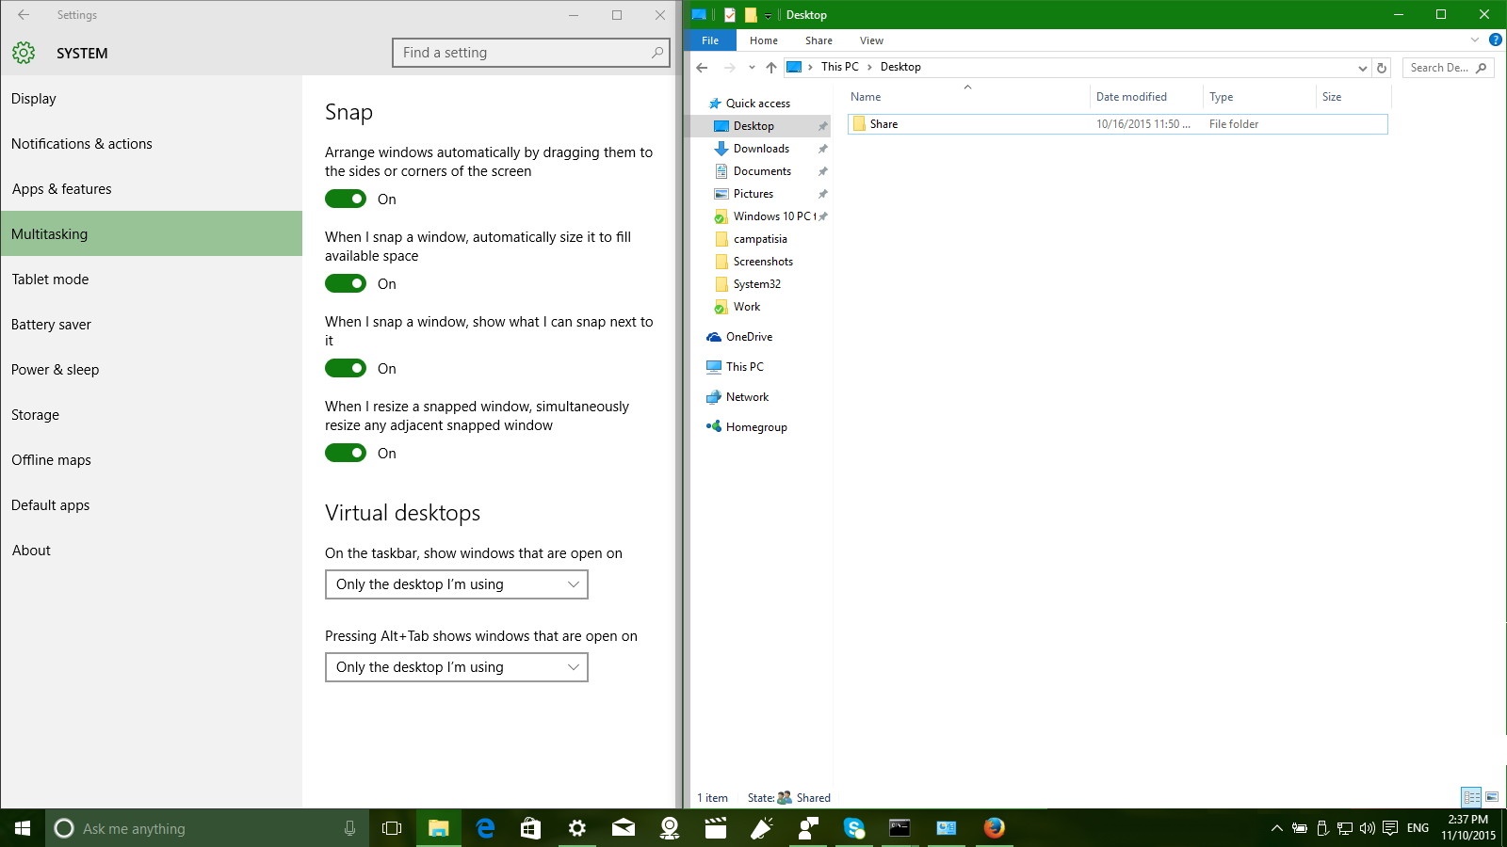Click the pin icon next to Pictures
This screenshot has height=847, width=1507.
coord(822,194)
